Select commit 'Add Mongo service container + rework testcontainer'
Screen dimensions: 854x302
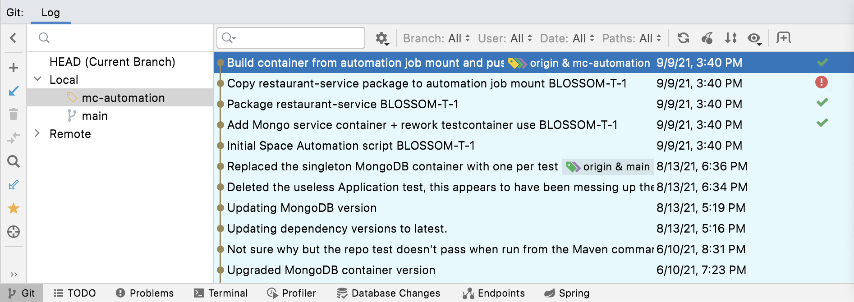click(534, 125)
